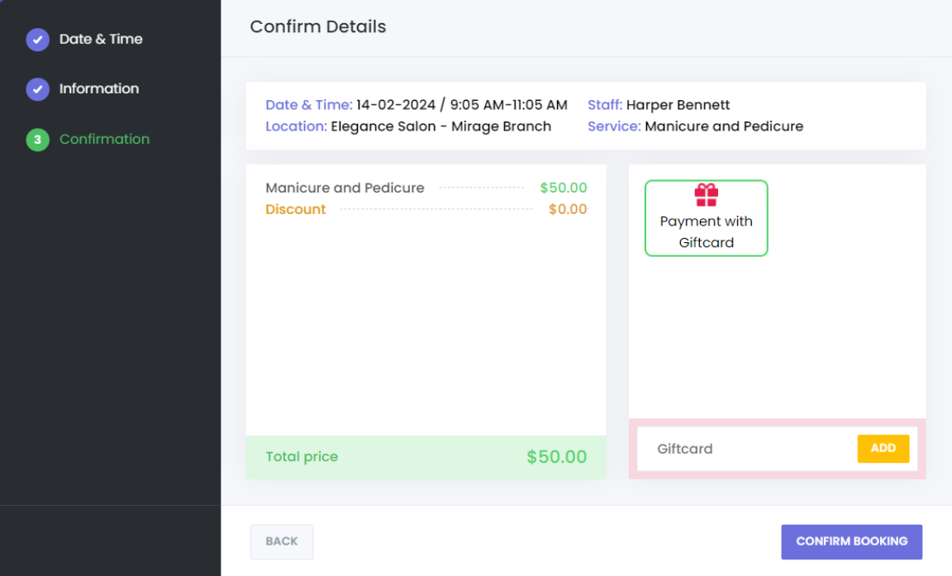Select the Confirmation step label
This screenshot has height=576, width=952.
pos(104,140)
